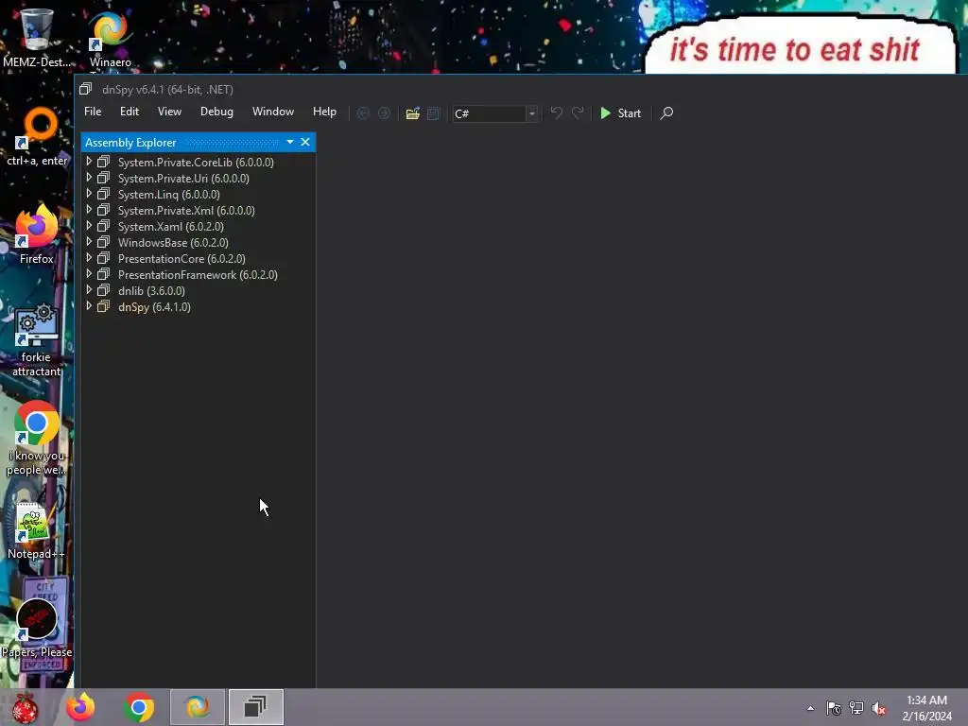Image resolution: width=968 pixels, height=726 pixels.
Task: Select dnlib (3.6.0.0) assembly
Action: pyautogui.click(x=151, y=291)
